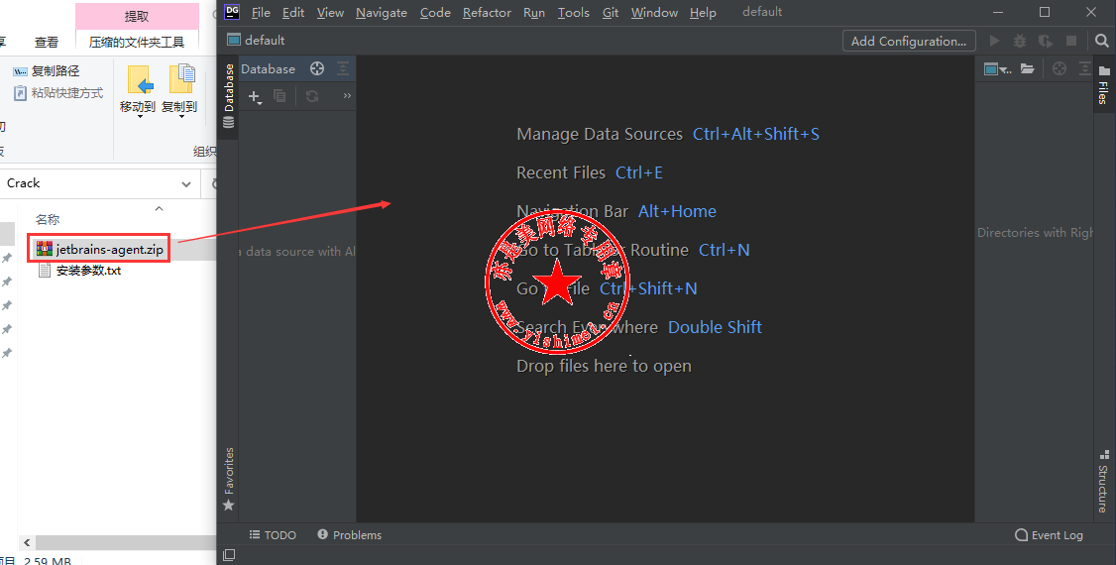Open the Code menu

pos(435,13)
